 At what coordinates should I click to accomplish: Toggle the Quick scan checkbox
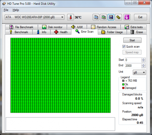[124, 47]
